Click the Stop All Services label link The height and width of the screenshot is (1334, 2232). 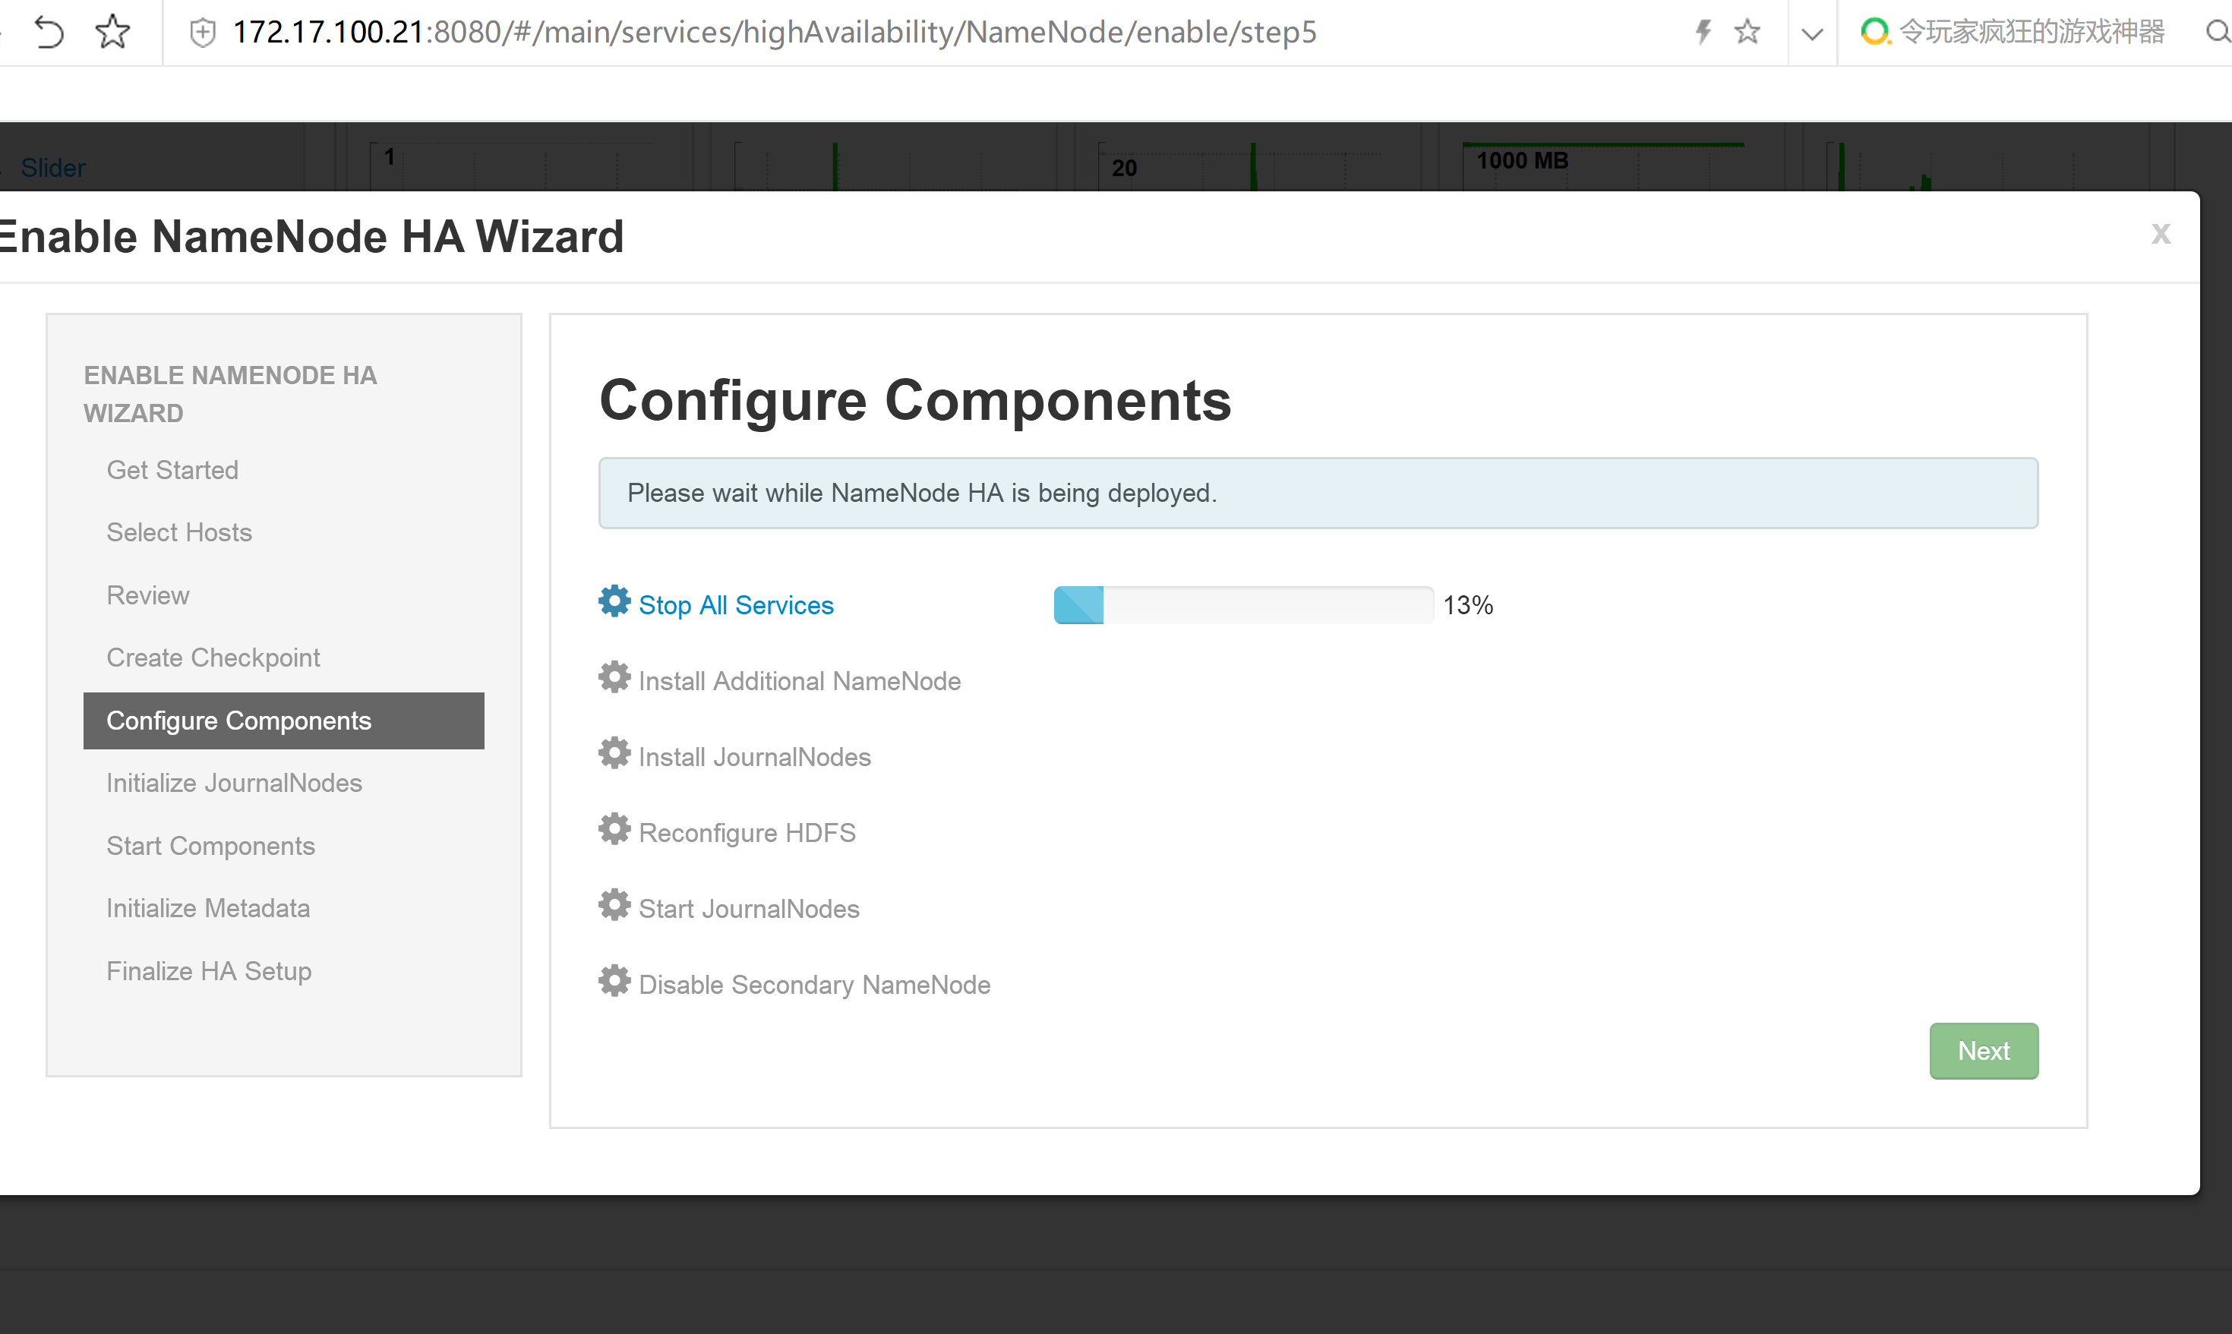[x=736, y=605]
